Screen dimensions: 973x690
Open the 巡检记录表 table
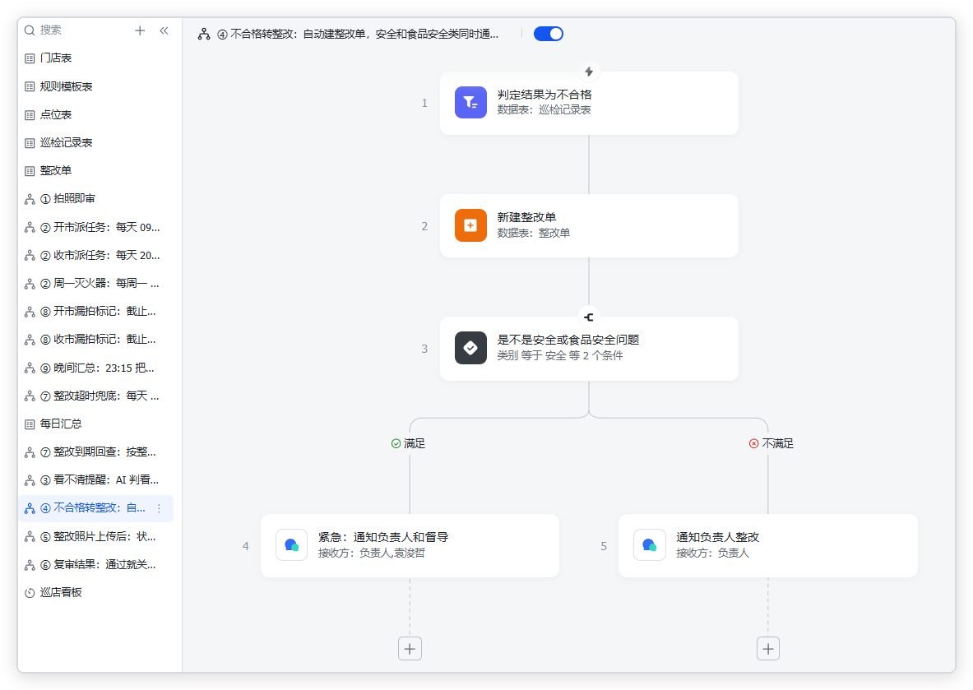tap(96, 143)
